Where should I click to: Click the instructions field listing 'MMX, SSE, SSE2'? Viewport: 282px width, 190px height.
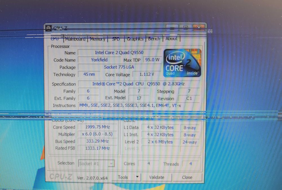(139, 106)
